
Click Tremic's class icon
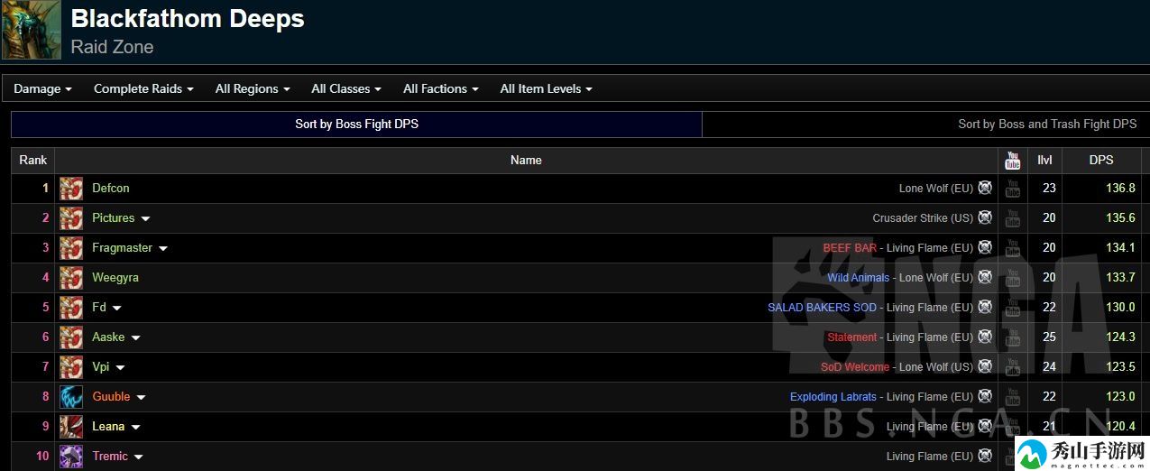71,457
